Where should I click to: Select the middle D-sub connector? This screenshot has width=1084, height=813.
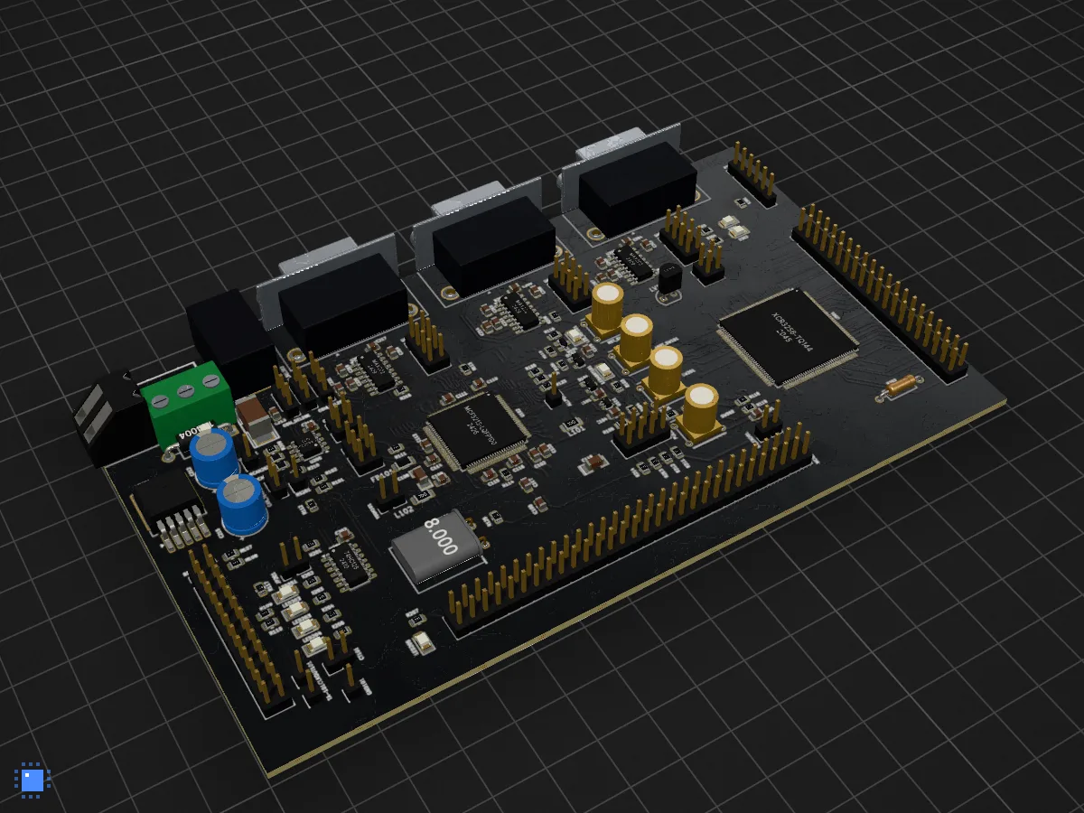[485, 238]
